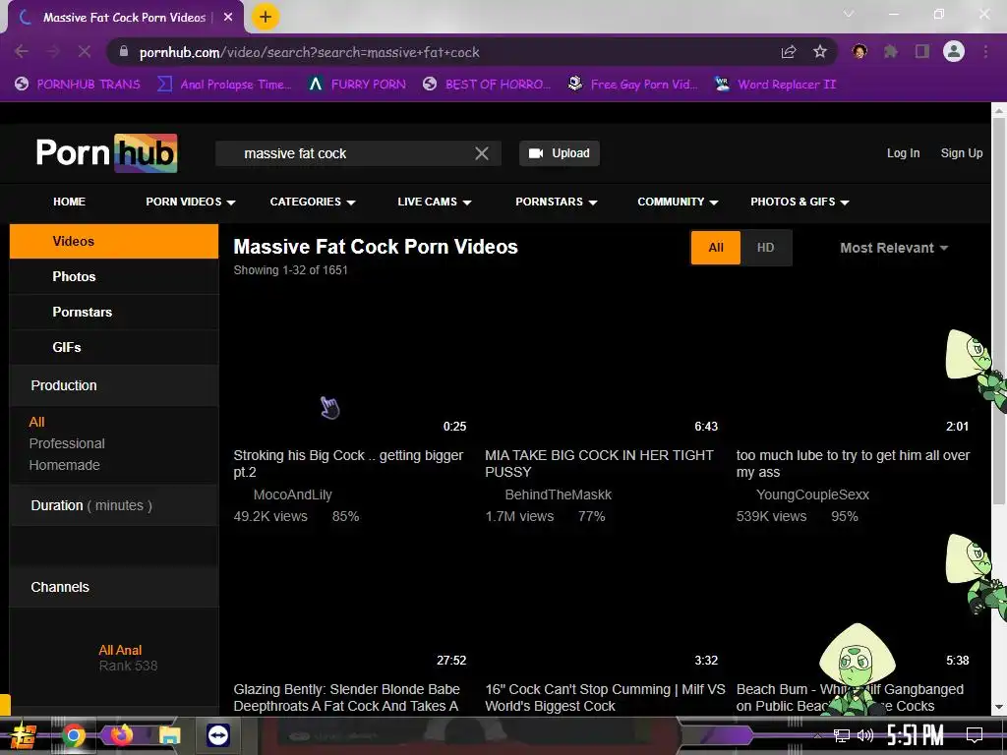The height and width of the screenshot is (755, 1007).
Task: Click the Sign Up link
Action: coord(962,153)
